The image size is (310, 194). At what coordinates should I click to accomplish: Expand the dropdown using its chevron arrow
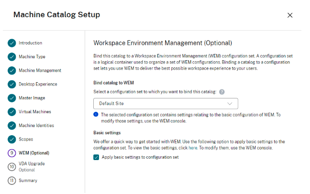pyautogui.click(x=230, y=103)
